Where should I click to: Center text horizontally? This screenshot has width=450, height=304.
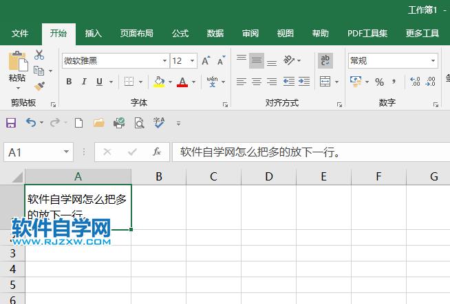click(257, 82)
